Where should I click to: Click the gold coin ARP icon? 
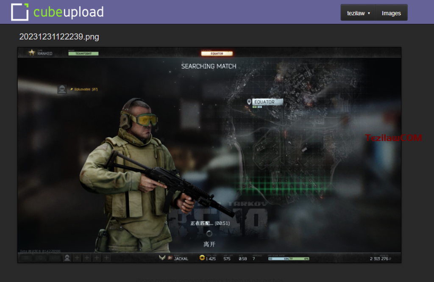tap(202, 258)
